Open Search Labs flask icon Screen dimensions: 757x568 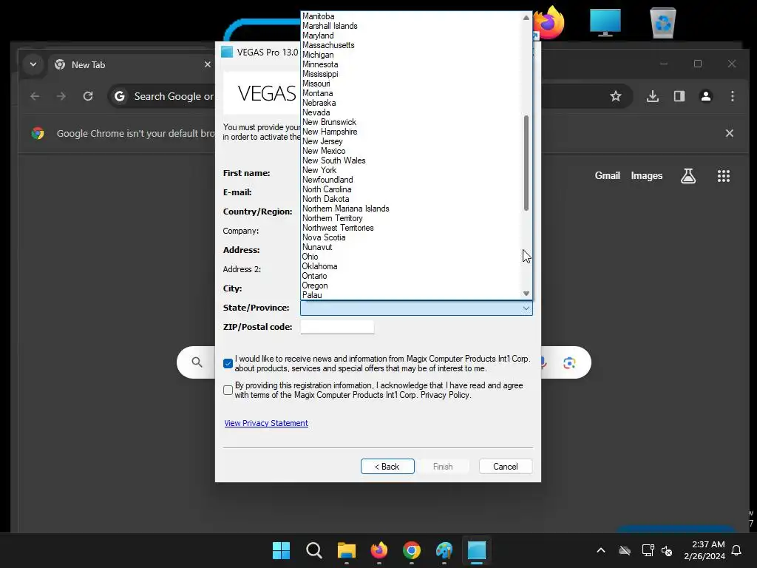pyautogui.click(x=688, y=176)
